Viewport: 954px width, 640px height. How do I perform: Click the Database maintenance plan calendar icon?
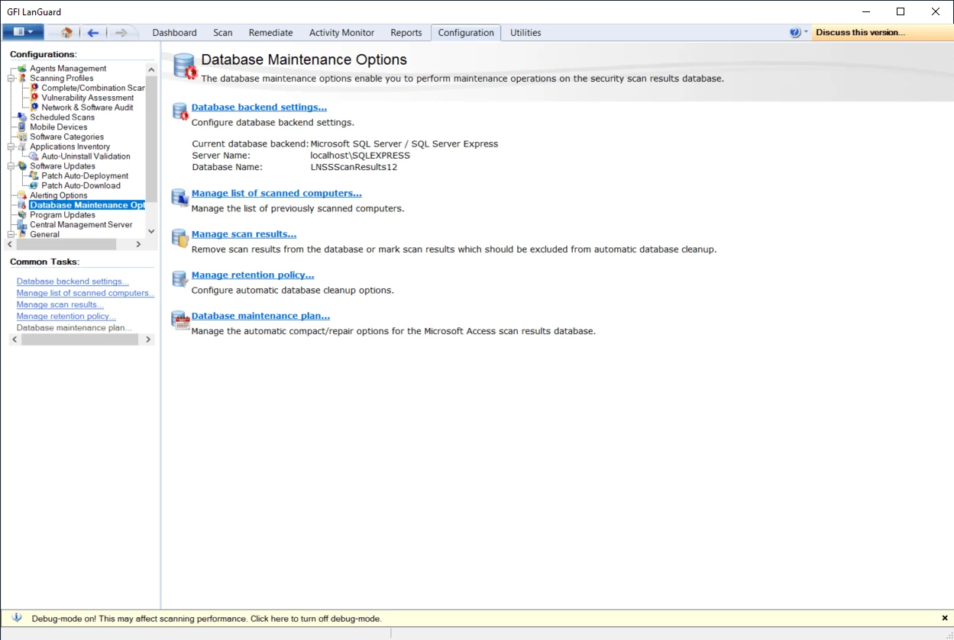pos(180,320)
